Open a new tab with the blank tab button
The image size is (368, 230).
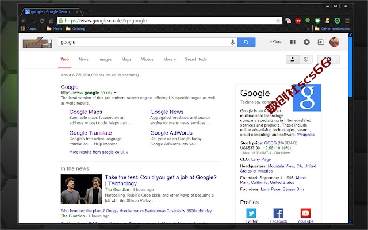click(x=87, y=11)
